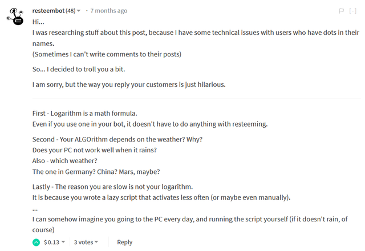Click the 'Also - which weather?' line

[64, 161]
